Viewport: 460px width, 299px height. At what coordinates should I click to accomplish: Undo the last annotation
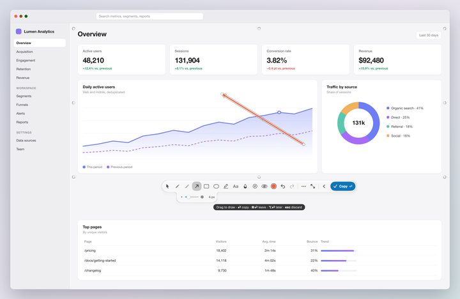click(x=283, y=187)
